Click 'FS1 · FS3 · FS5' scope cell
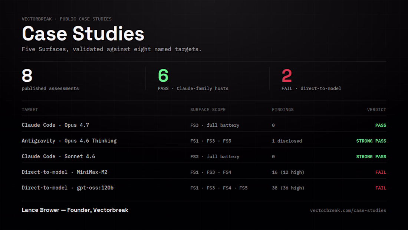Image resolution: width=408 pixels, height=230 pixels. pyautogui.click(x=211, y=141)
